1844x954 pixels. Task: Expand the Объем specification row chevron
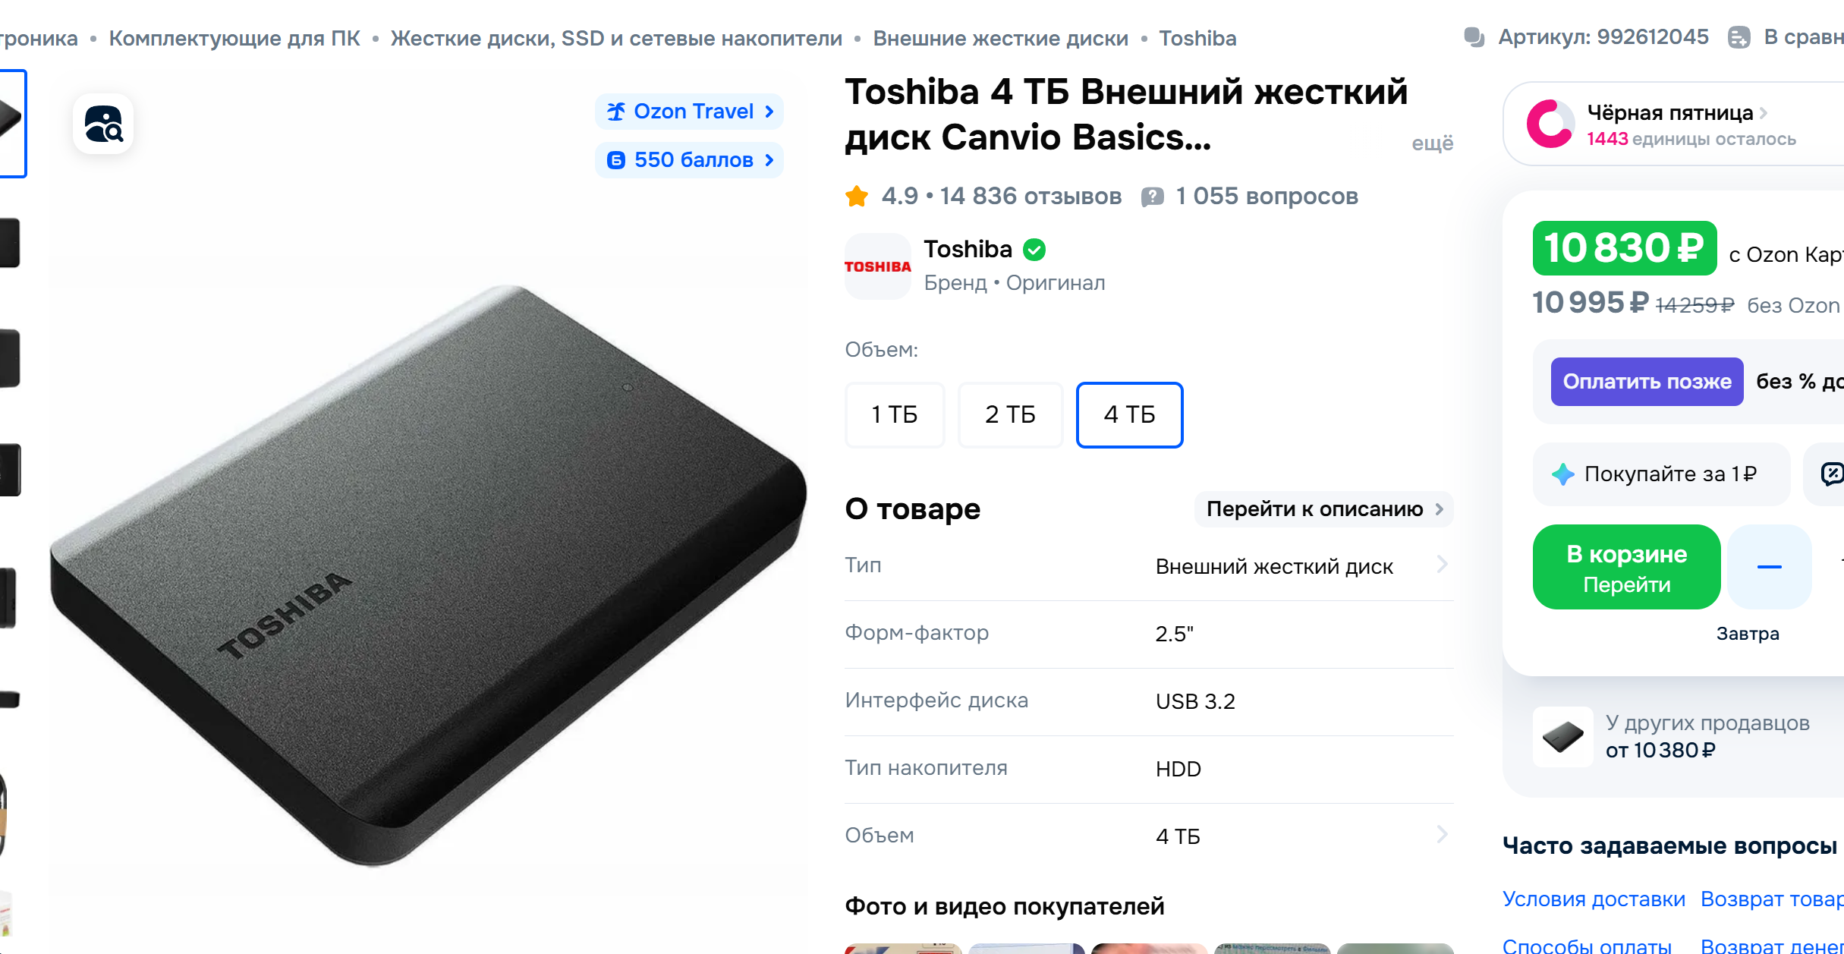[1442, 835]
